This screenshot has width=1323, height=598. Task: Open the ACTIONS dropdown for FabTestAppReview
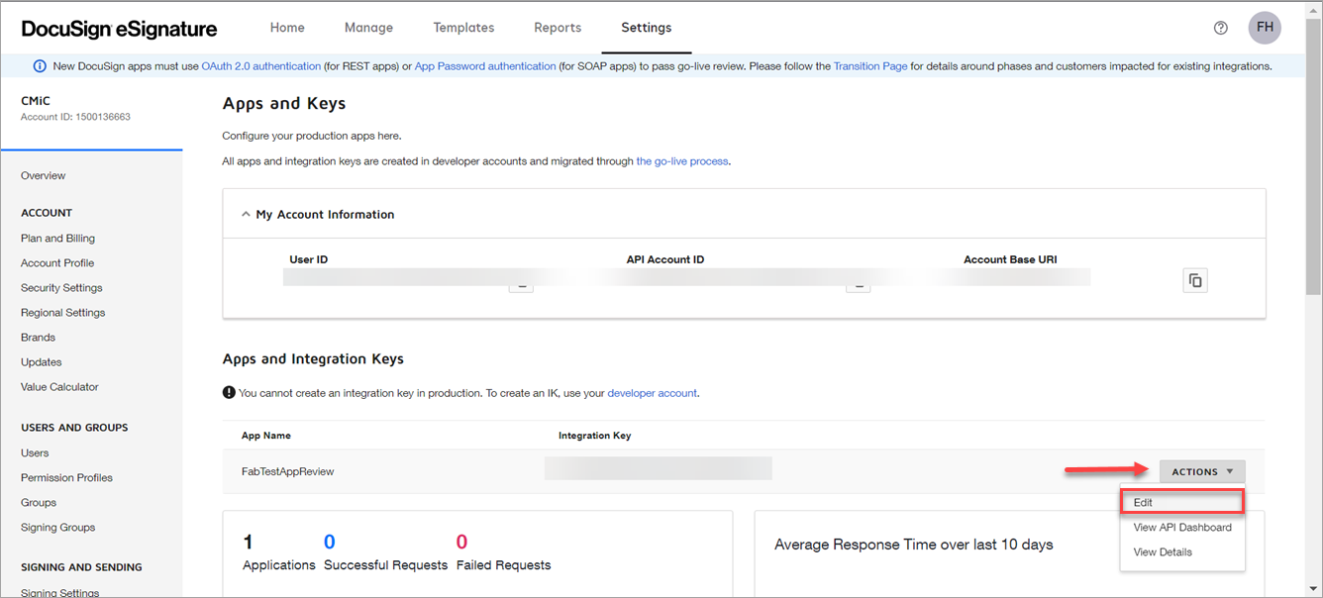1202,472
